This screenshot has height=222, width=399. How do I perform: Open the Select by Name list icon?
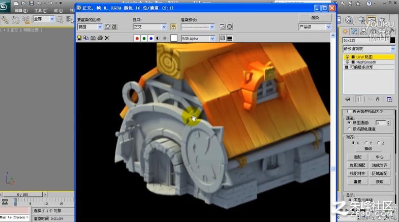point(70,20)
